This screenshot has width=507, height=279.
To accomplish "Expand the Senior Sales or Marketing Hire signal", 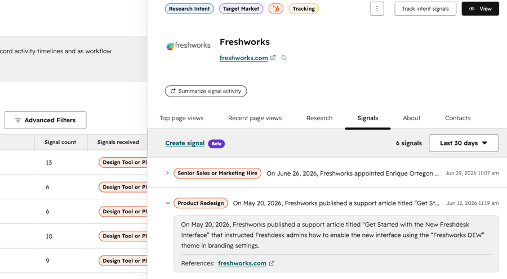I will point(167,173).
